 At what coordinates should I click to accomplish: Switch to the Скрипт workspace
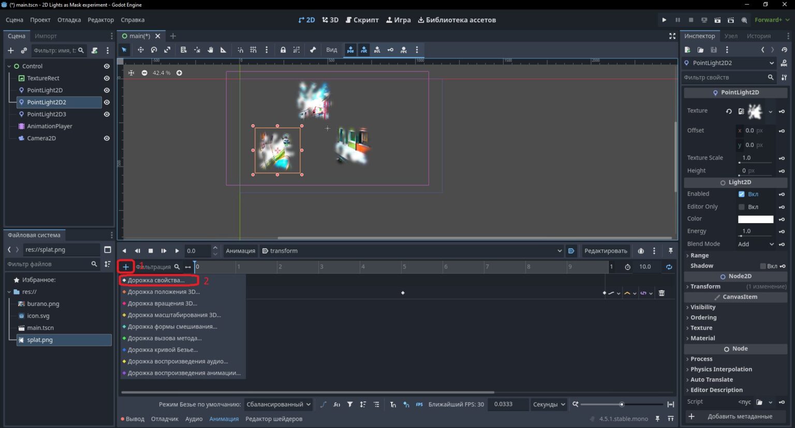click(362, 20)
